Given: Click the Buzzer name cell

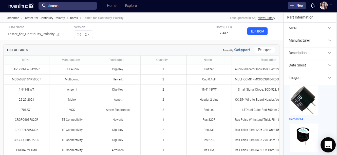Looking at the screenshot, I should pos(209,69).
